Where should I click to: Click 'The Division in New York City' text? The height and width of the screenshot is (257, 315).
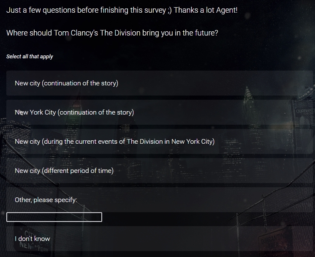click(170, 142)
